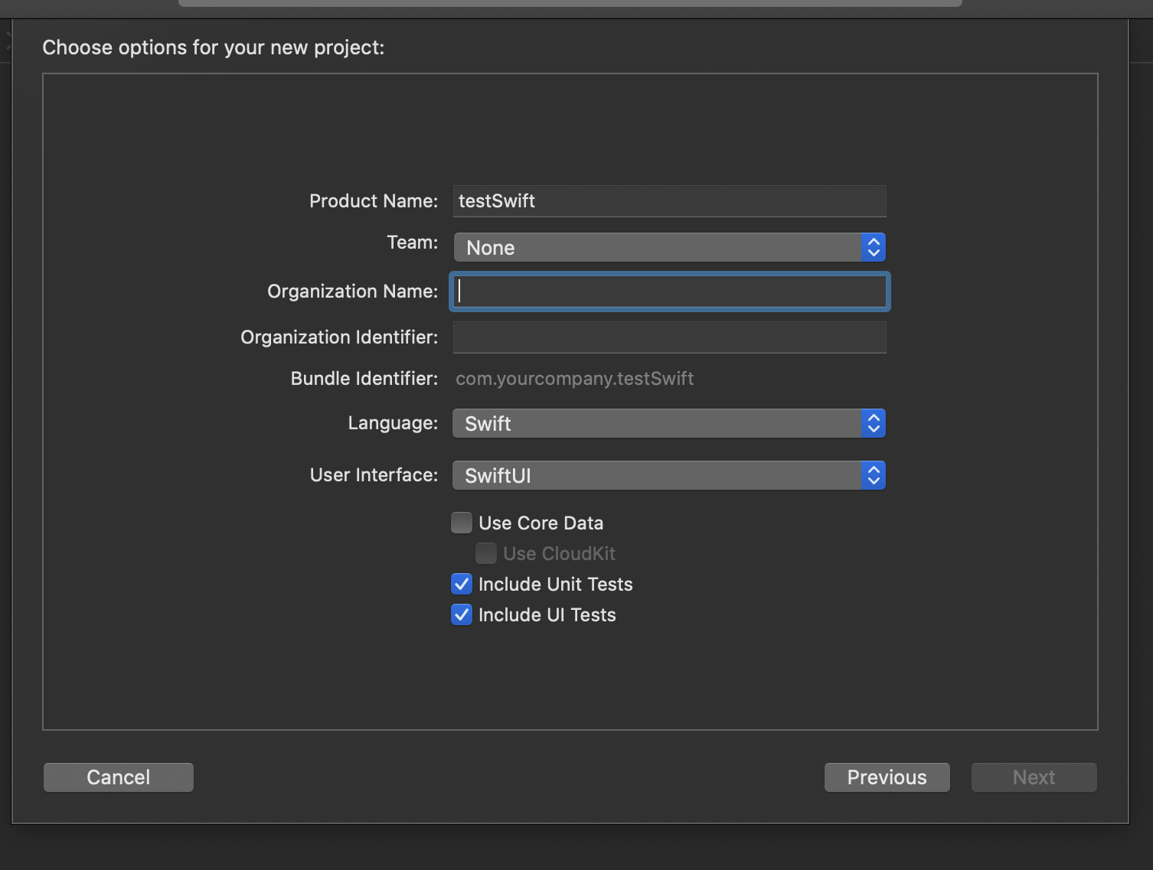Click into the Organization Name field
Image resolution: width=1153 pixels, height=870 pixels.
click(669, 292)
